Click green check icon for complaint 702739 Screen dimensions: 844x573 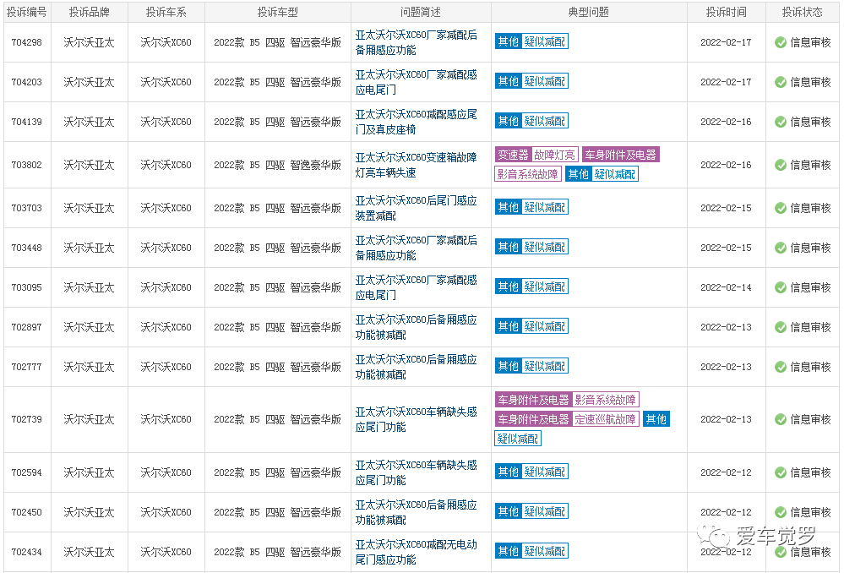[x=781, y=419]
